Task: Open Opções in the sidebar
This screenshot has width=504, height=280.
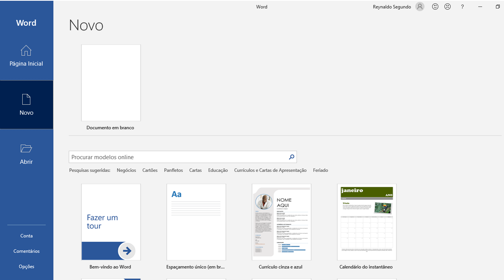Action: [x=27, y=267]
